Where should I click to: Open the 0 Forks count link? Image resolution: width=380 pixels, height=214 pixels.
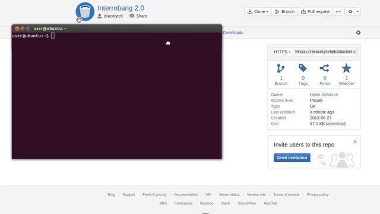pos(325,81)
